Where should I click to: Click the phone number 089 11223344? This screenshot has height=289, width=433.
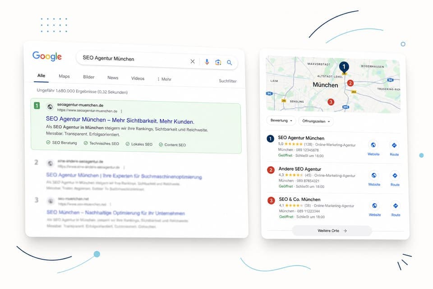[309, 211]
